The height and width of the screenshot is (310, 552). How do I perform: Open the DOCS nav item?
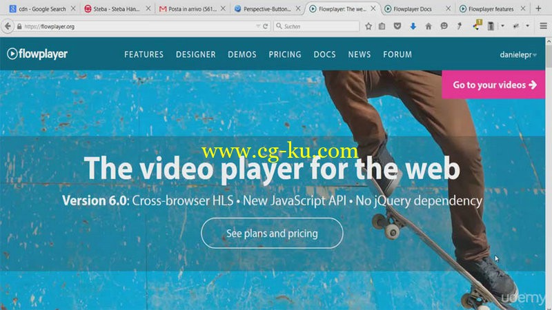pyautogui.click(x=324, y=54)
